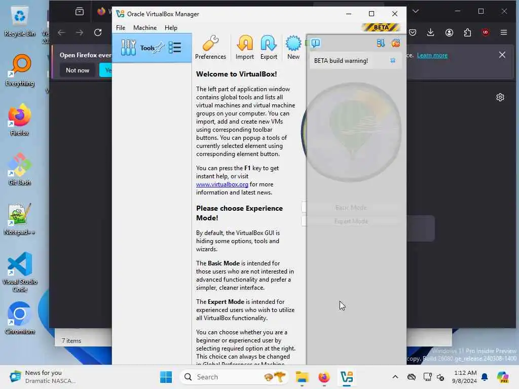This screenshot has width=519, height=389.
Task: Show hidden system tray icons
Action: click(395, 377)
